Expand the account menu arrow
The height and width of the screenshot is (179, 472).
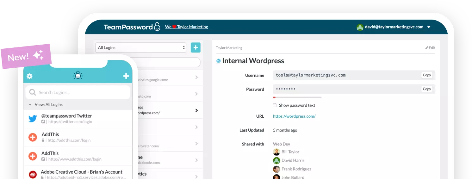429,27
